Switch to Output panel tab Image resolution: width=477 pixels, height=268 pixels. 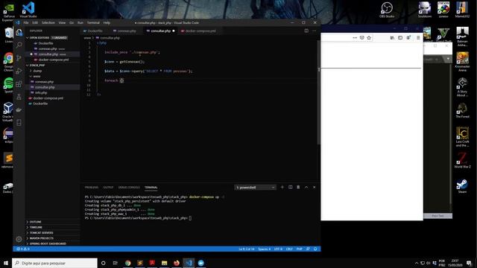(x=108, y=188)
